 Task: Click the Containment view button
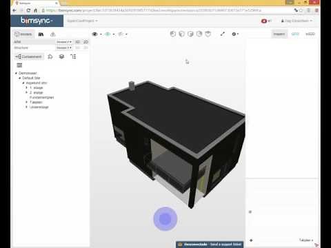click(28, 56)
